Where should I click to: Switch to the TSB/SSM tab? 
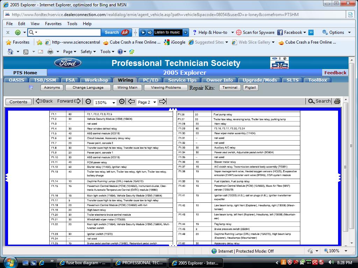[45, 80]
